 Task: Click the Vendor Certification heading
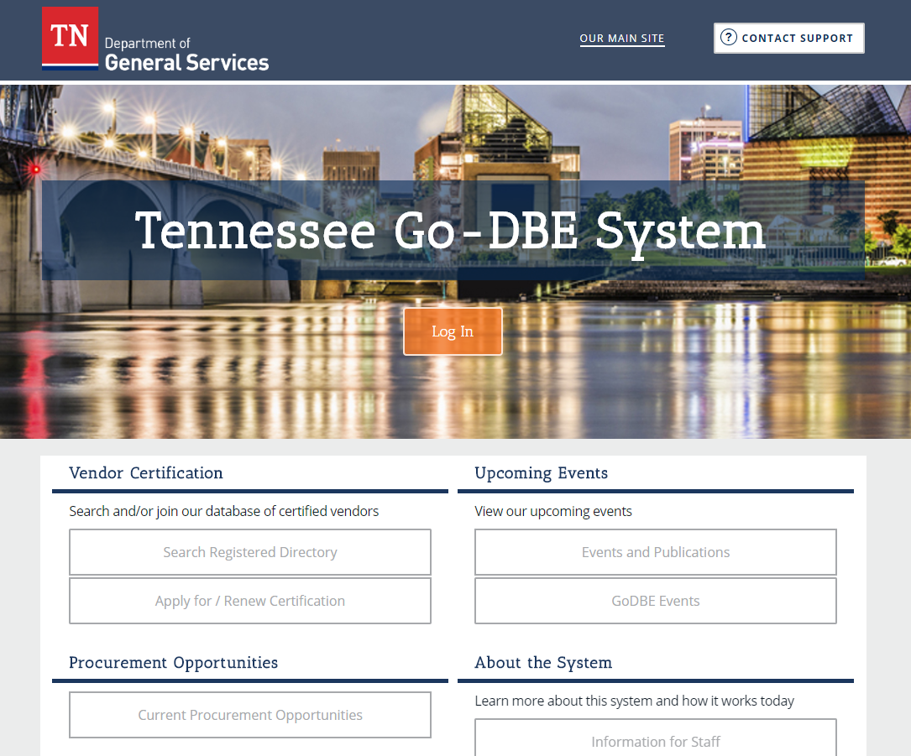pos(146,473)
